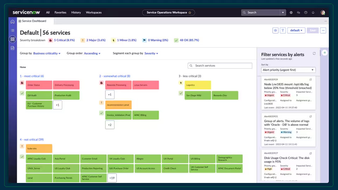Click the notifications bell icon

tap(313, 13)
